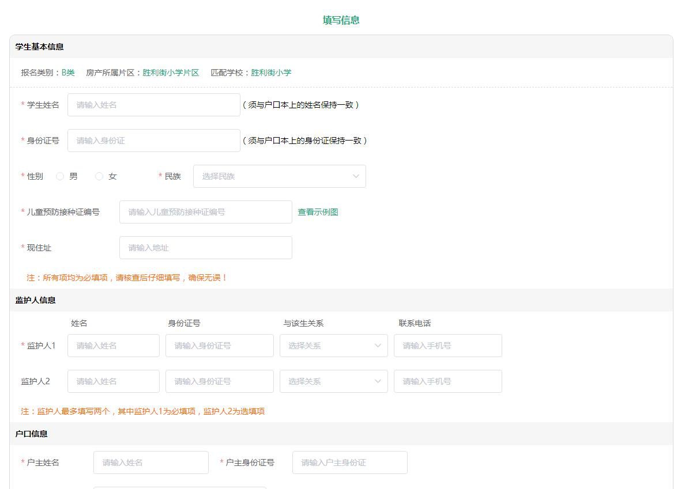This screenshot has height=489, width=685.
Task: Click the 学生姓名 input field
Action: tap(153, 105)
